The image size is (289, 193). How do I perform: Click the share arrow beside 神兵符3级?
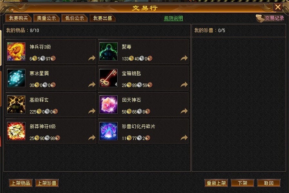(x=92, y=58)
